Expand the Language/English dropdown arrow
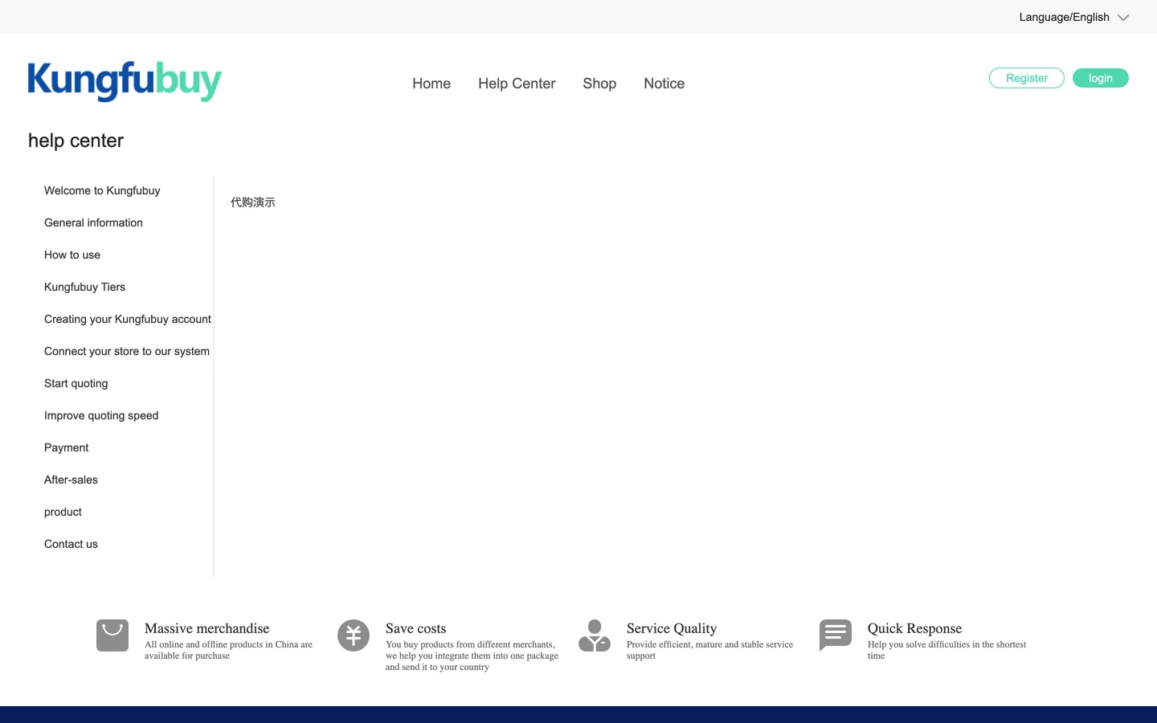Image resolution: width=1157 pixels, height=723 pixels. (x=1123, y=18)
